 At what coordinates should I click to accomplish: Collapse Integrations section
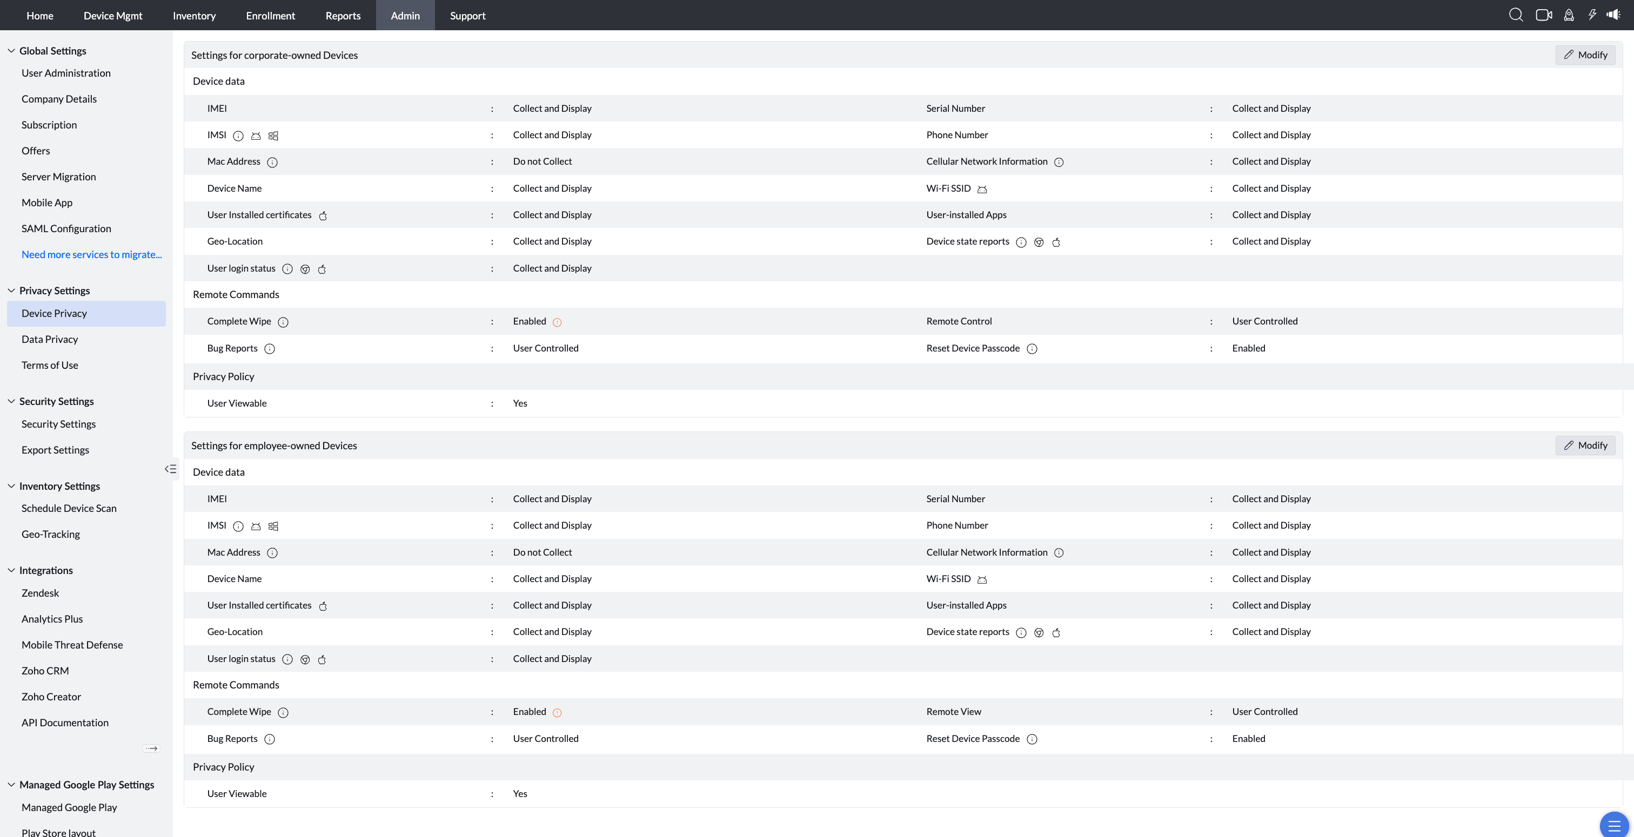click(11, 570)
